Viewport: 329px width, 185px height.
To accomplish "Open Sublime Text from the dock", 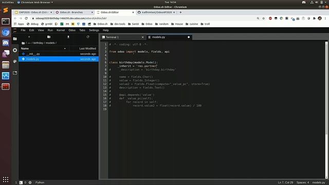I will (6, 10).
